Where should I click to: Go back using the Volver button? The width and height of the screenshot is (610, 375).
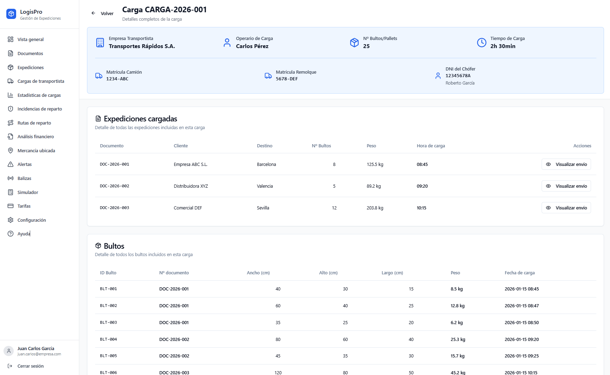click(x=102, y=14)
